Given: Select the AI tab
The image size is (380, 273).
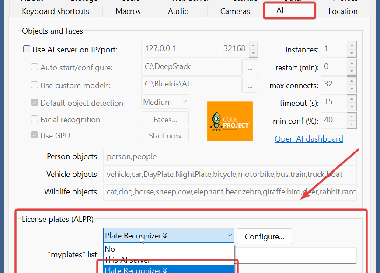Looking at the screenshot, I should (x=289, y=10).
